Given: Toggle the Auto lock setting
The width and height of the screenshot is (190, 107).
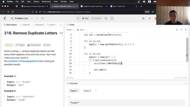Looking at the screenshot, I should [80, 30].
